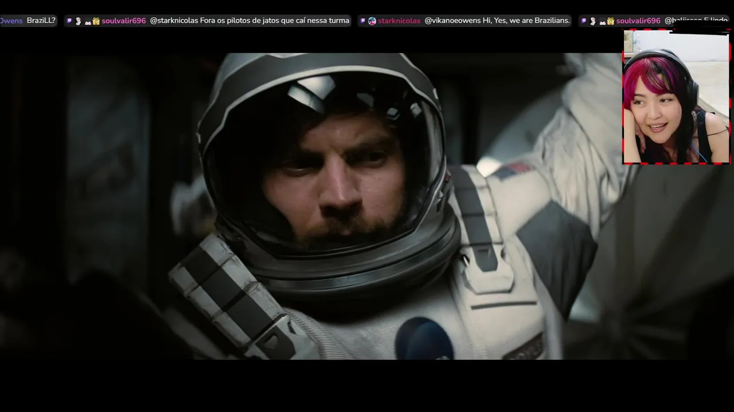734x412 pixels.
Task: Open soulvalir696 profile from the 'pilotos de jatos' message
Action: coord(124,21)
